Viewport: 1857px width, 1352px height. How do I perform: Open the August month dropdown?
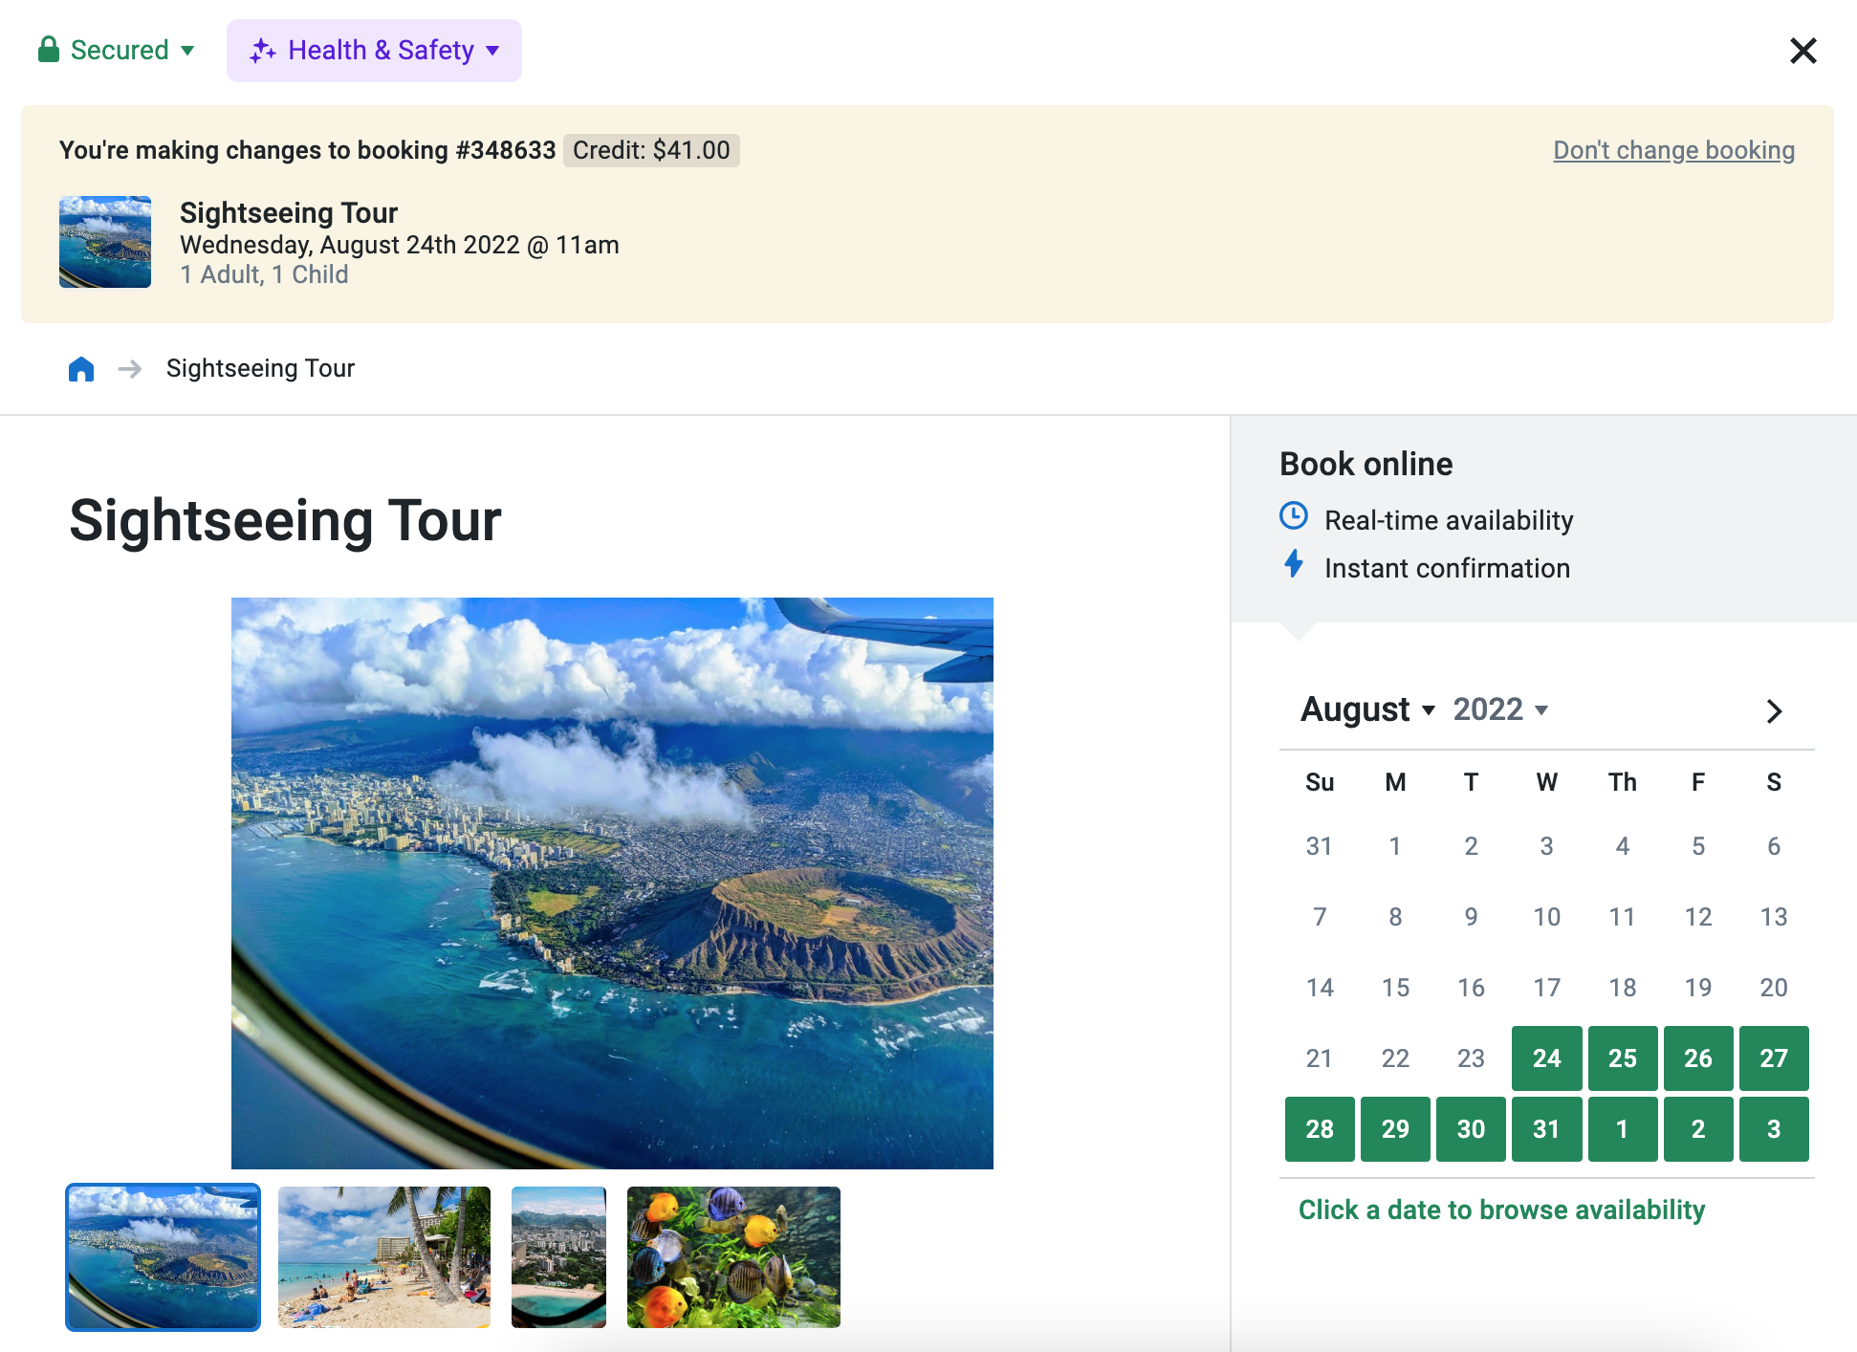1367,709
